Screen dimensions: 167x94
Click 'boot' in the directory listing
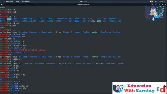click(2, 21)
